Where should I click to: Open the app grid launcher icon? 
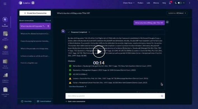tap(5, 4)
